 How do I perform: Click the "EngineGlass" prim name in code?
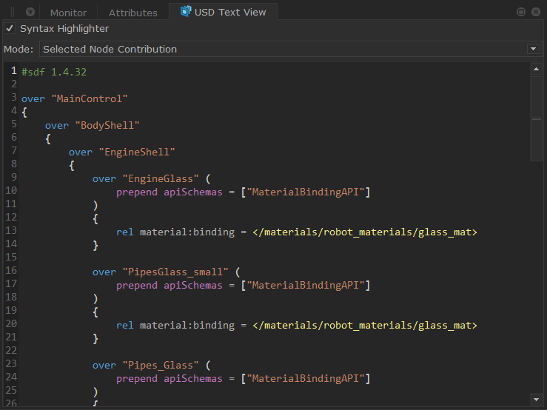pos(161,178)
